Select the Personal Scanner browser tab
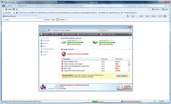171x104 pixels. [x=20, y=16]
